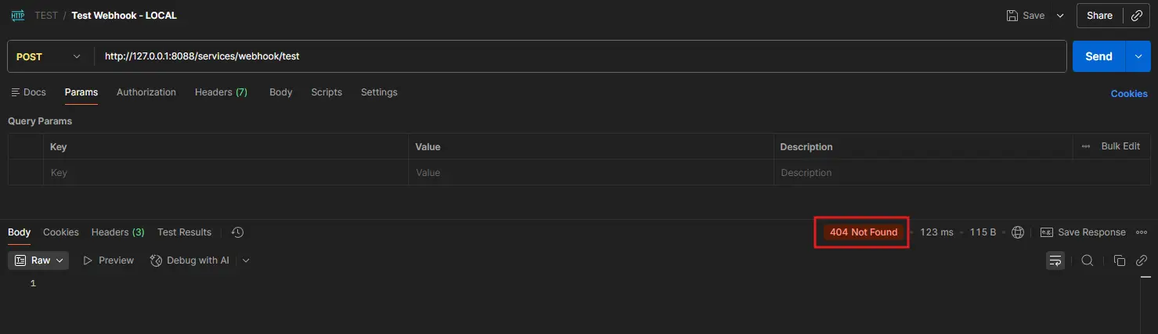The height and width of the screenshot is (334, 1158).
Task: Search the response body via magnifier
Action: [1088, 260]
